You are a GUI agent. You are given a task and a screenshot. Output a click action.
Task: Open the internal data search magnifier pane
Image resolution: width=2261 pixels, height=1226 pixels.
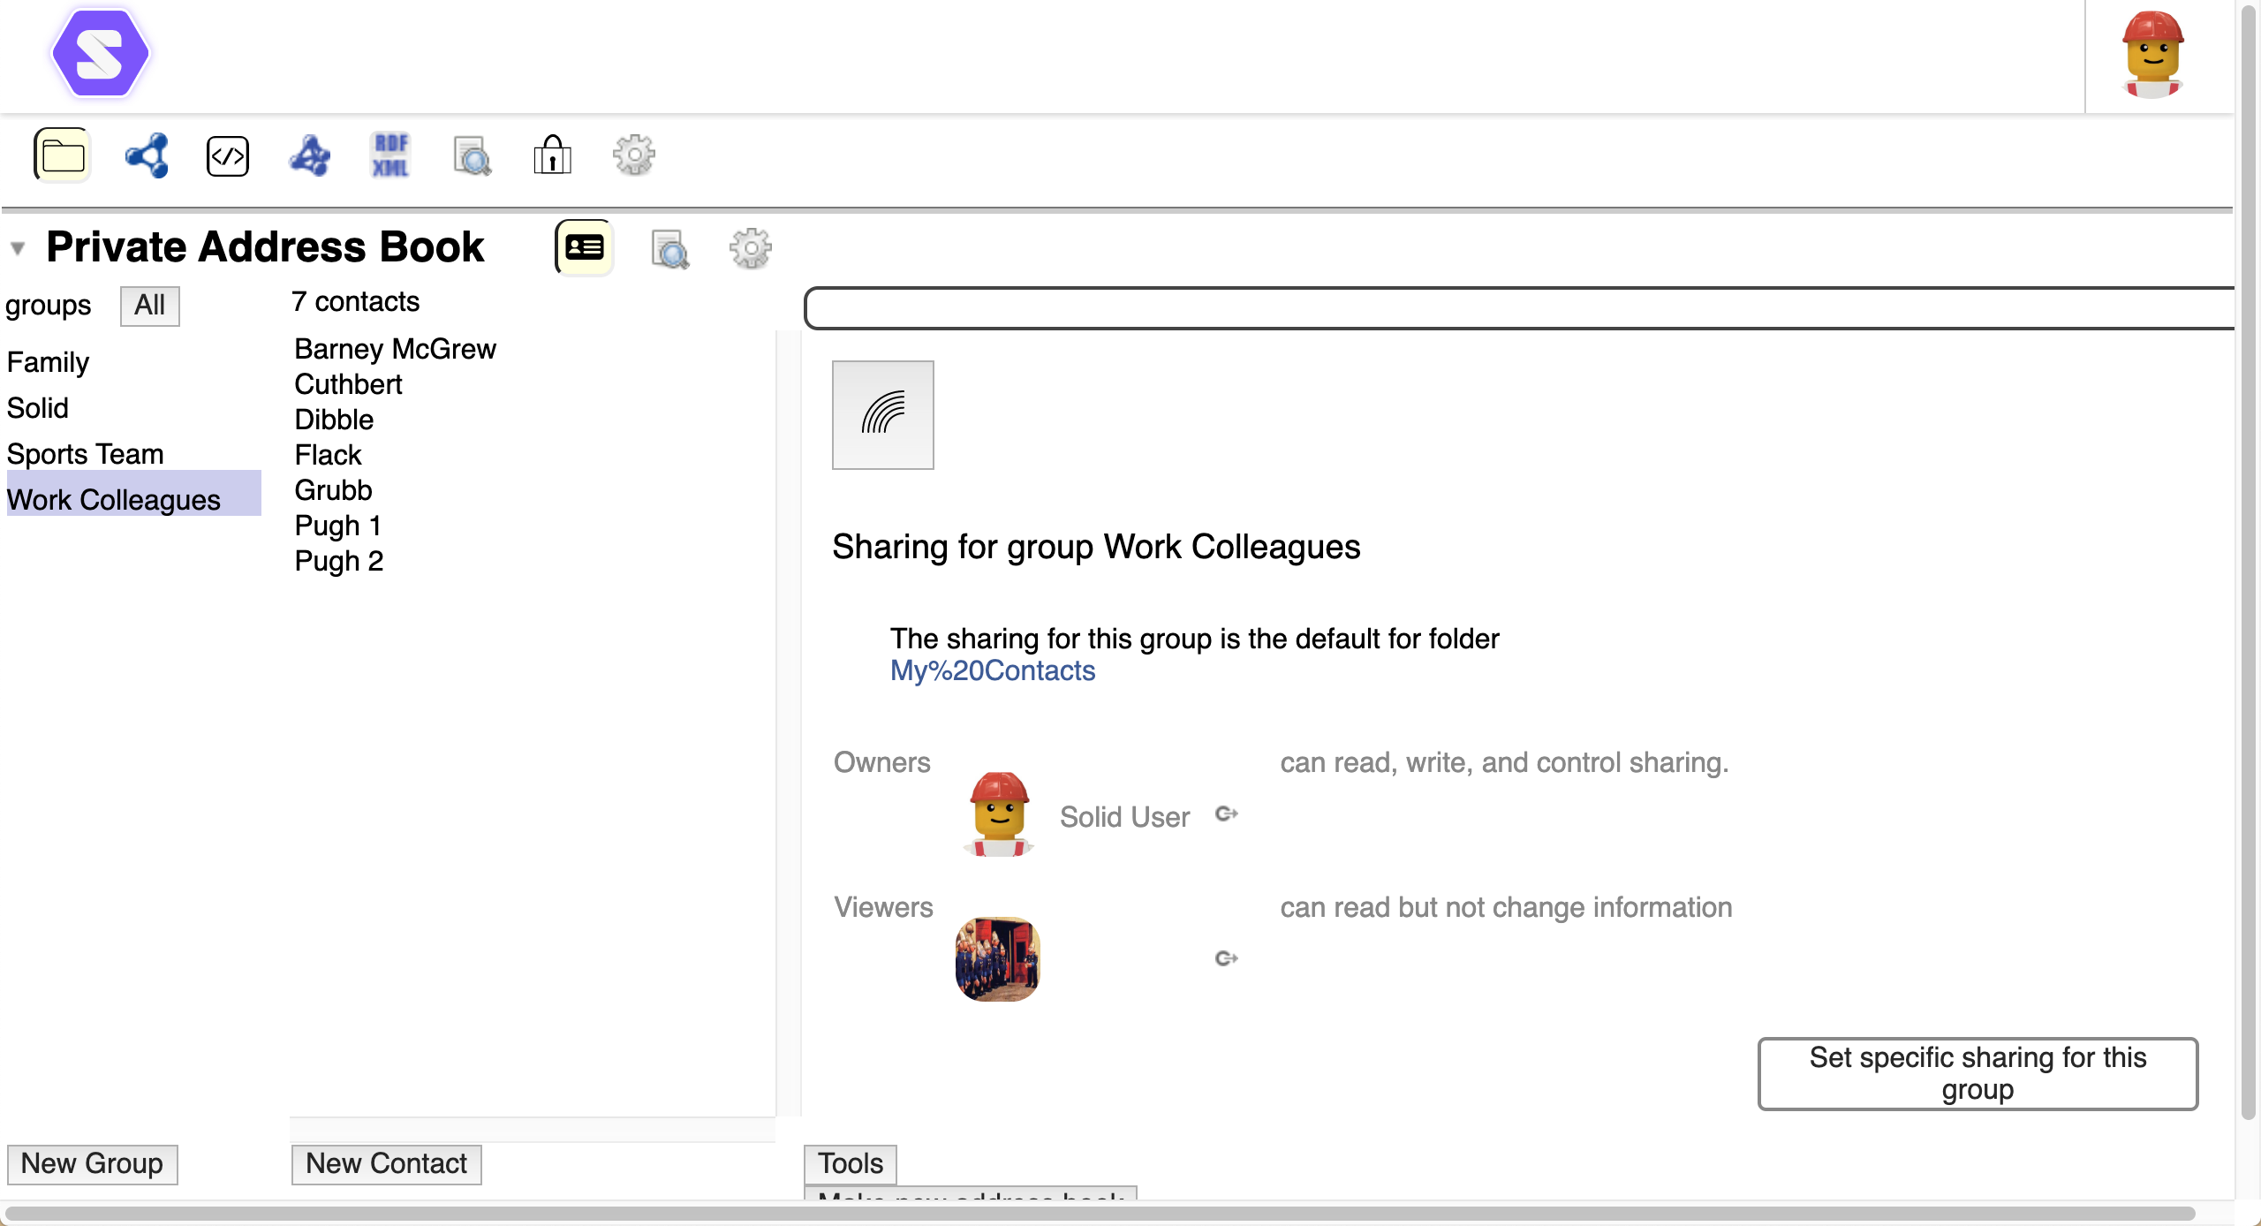(473, 155)
